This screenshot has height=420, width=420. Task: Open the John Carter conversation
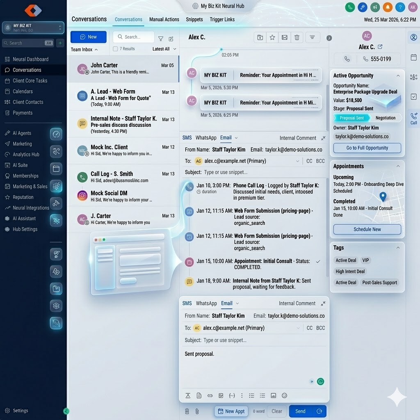click(123, 69)
